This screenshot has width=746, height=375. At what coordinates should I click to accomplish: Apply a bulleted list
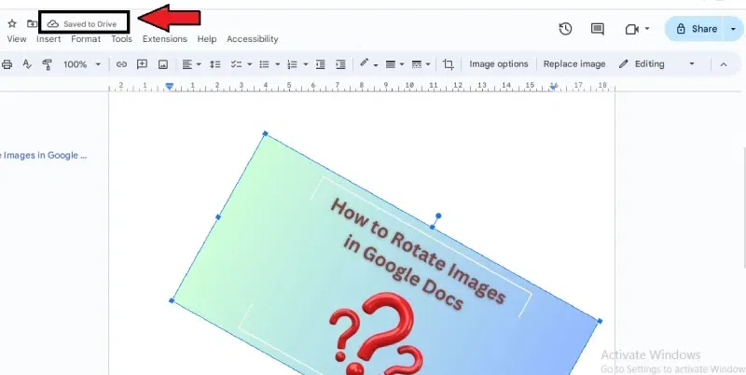pos(264,64)
